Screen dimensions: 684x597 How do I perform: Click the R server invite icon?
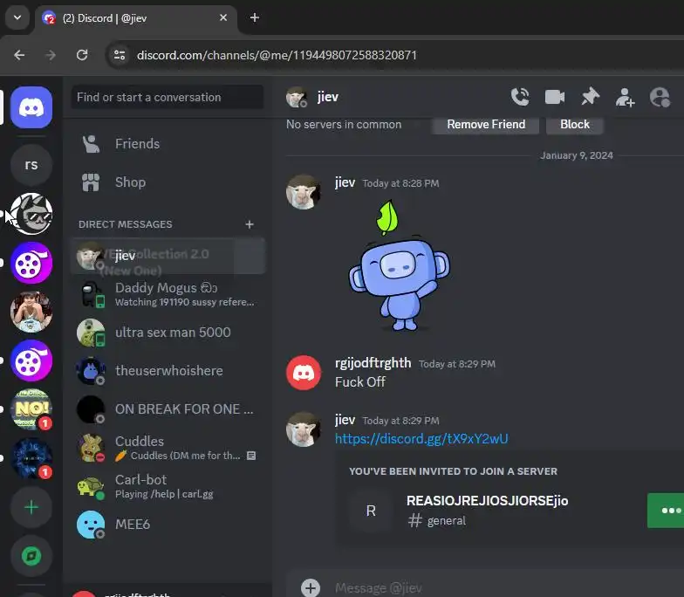(371, 511)
